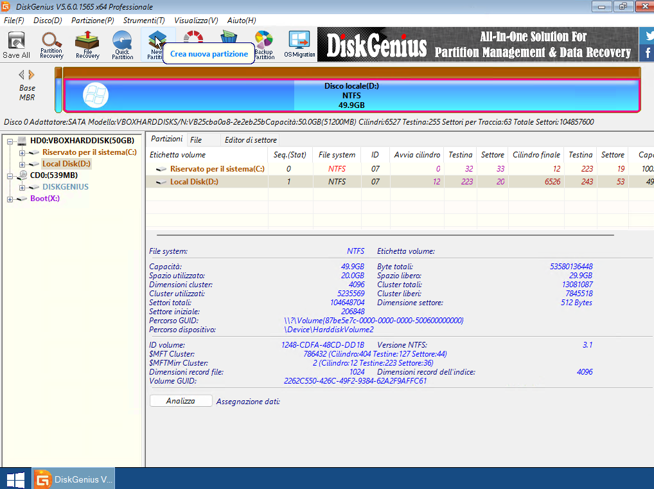Open the Twitter icon in banner
This screenshot has height=489, width=654.
648,36
